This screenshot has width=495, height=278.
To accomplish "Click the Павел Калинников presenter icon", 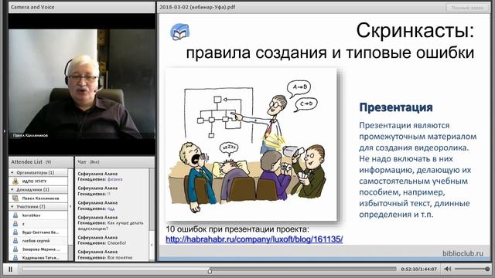I will 15,198.
